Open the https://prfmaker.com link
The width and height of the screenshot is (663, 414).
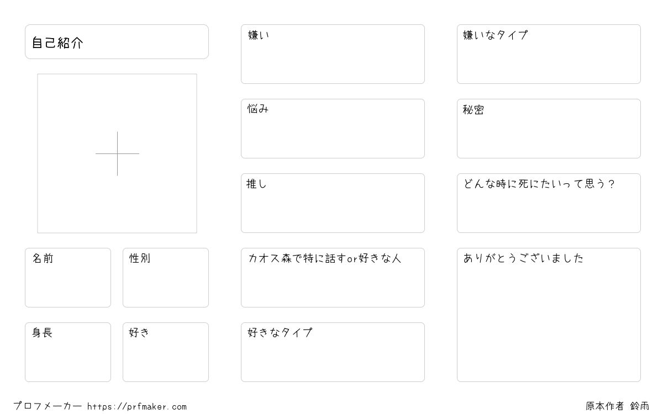[137, 407]
